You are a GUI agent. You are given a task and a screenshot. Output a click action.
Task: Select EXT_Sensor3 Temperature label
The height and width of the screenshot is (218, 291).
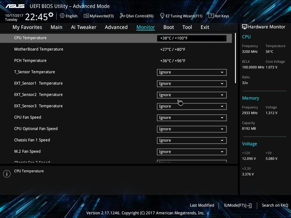(38, 106)
